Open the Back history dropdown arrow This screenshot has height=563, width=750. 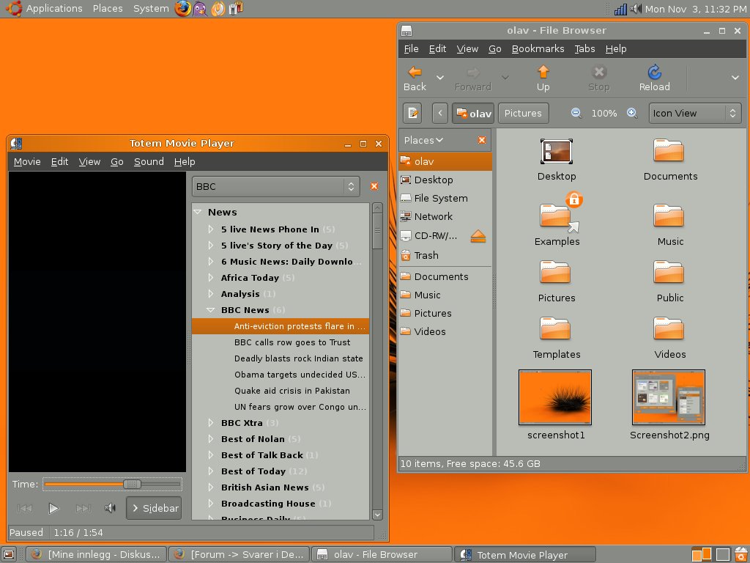440,77
